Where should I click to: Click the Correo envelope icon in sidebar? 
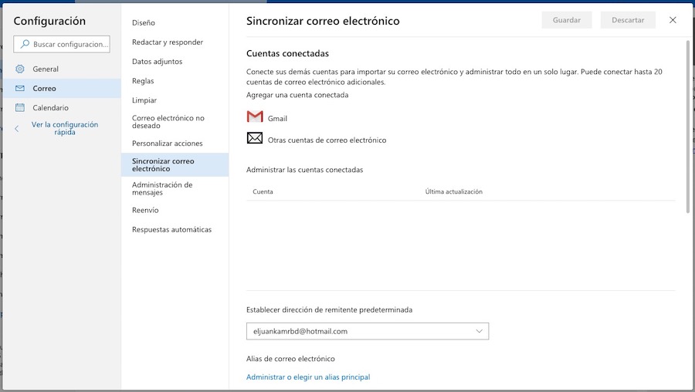pyautogui.click(x=20, y=89)
